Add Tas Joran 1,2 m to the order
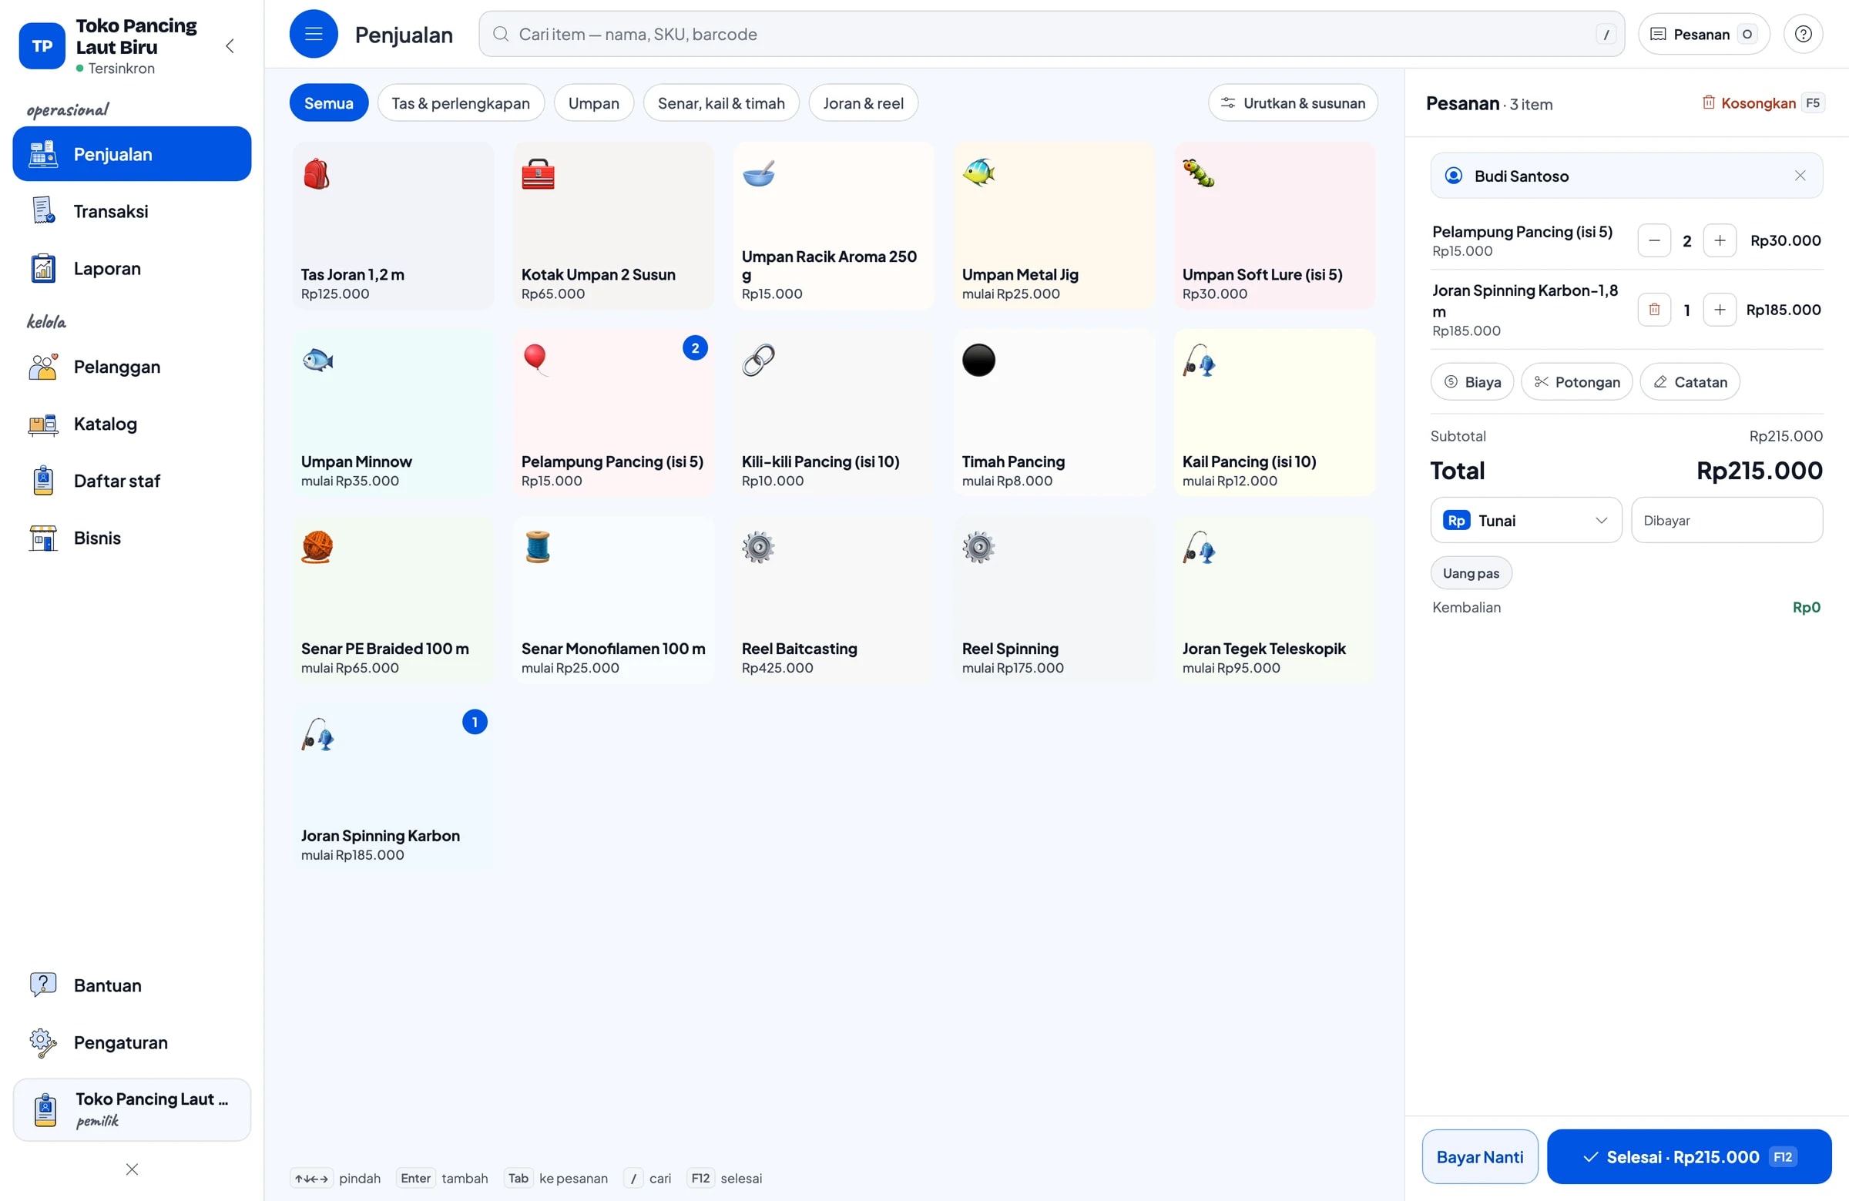This screenshot has width=1849, height=1201. [x=393, y=225]
